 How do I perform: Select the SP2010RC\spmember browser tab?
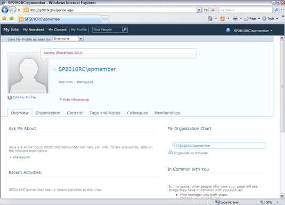[59, 19]
